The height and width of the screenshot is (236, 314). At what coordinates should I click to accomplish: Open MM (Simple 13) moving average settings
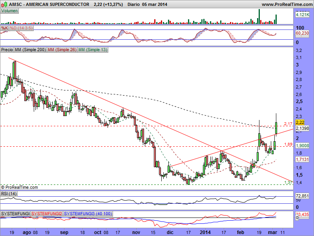click(x=93, y=50)
